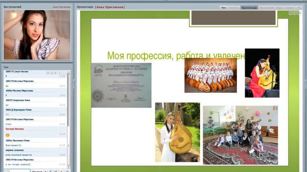Click the bandura ensemble group photo
The height and width of the screenshot is (172, 307).
[x=211, y=75]
